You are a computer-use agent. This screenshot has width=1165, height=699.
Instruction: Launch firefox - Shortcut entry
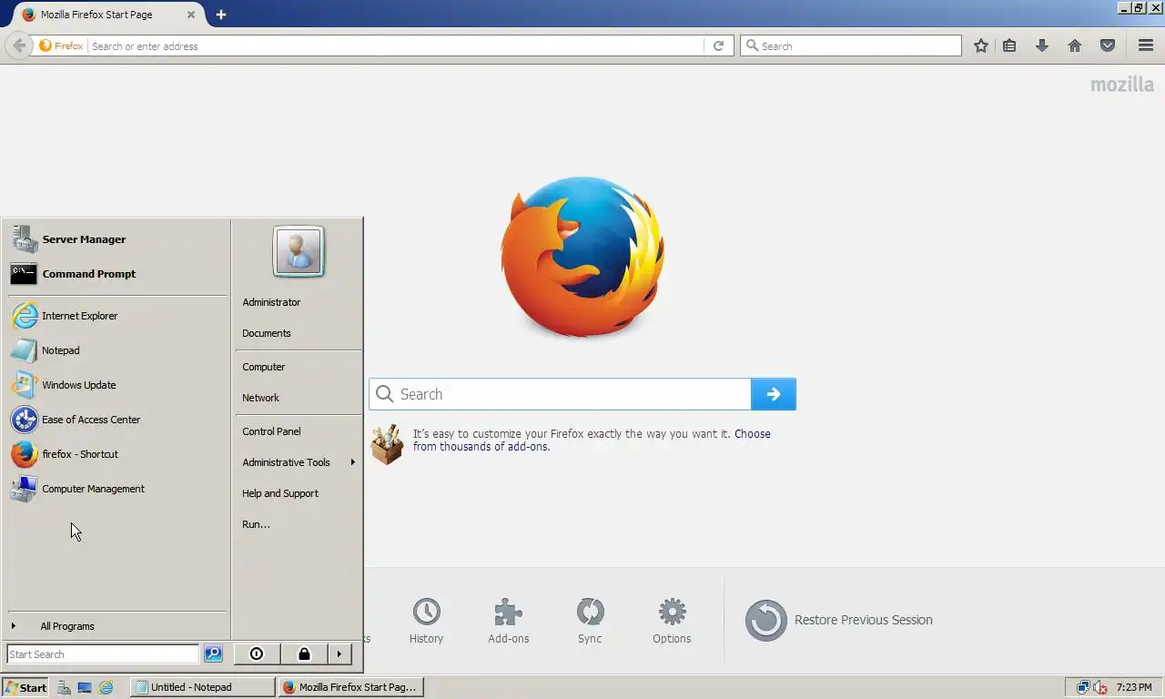tap(116, 454)
